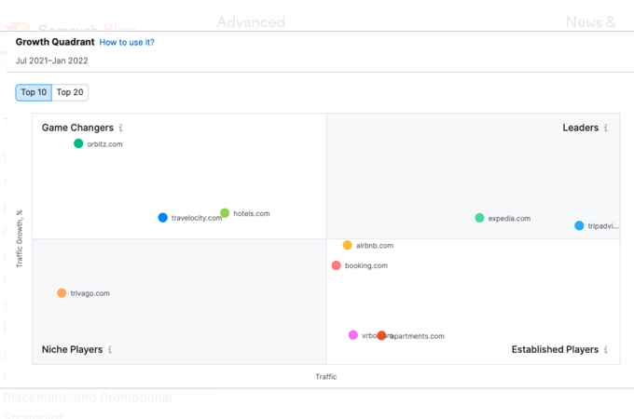
Task: Click the Growth Quadrant title
Action: [x=55, y=42]
